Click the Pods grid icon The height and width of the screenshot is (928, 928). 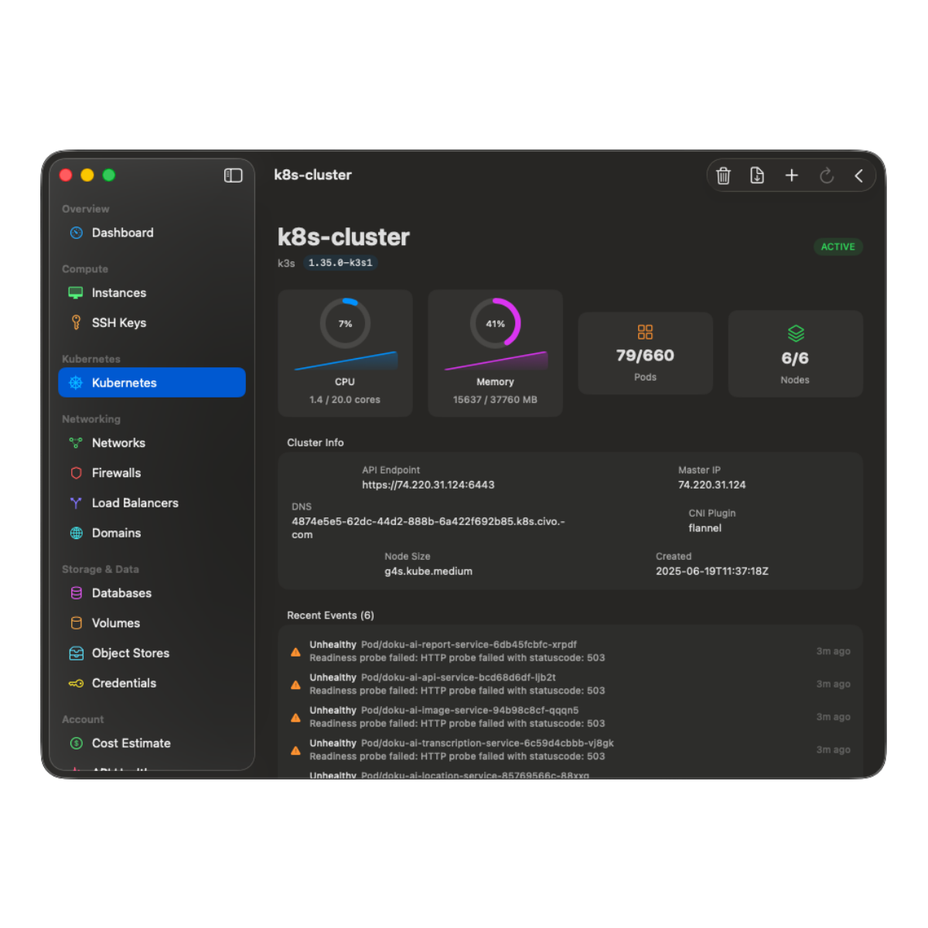(x=645, y=332)
